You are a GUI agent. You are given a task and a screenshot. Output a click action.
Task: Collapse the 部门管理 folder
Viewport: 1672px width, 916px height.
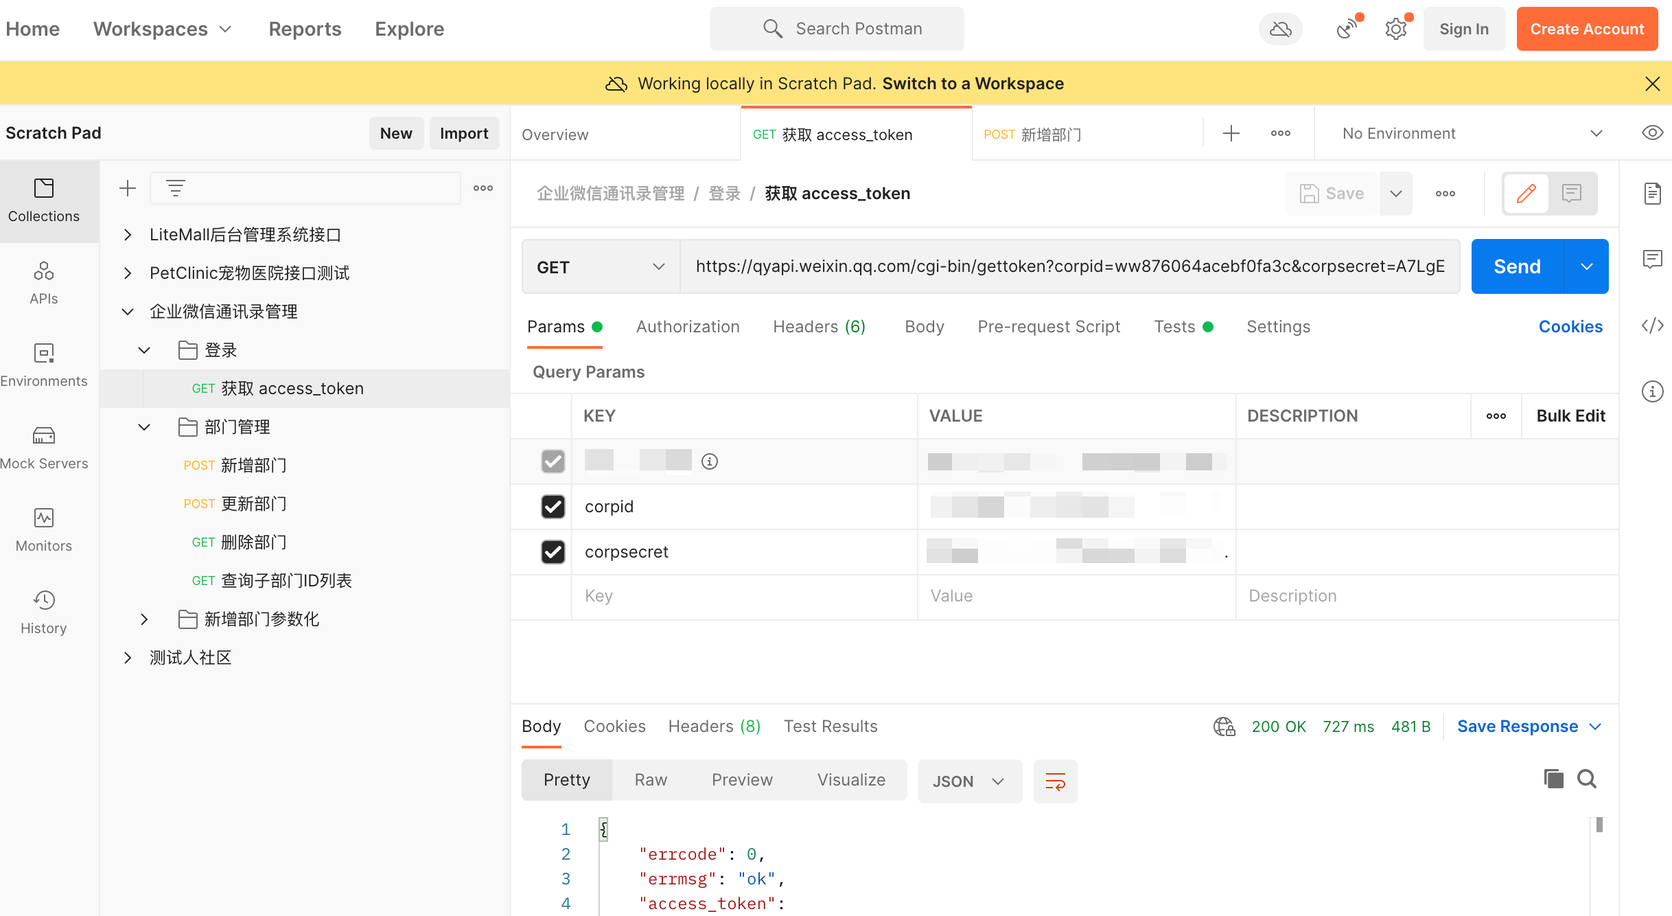[x=144, y=427]
